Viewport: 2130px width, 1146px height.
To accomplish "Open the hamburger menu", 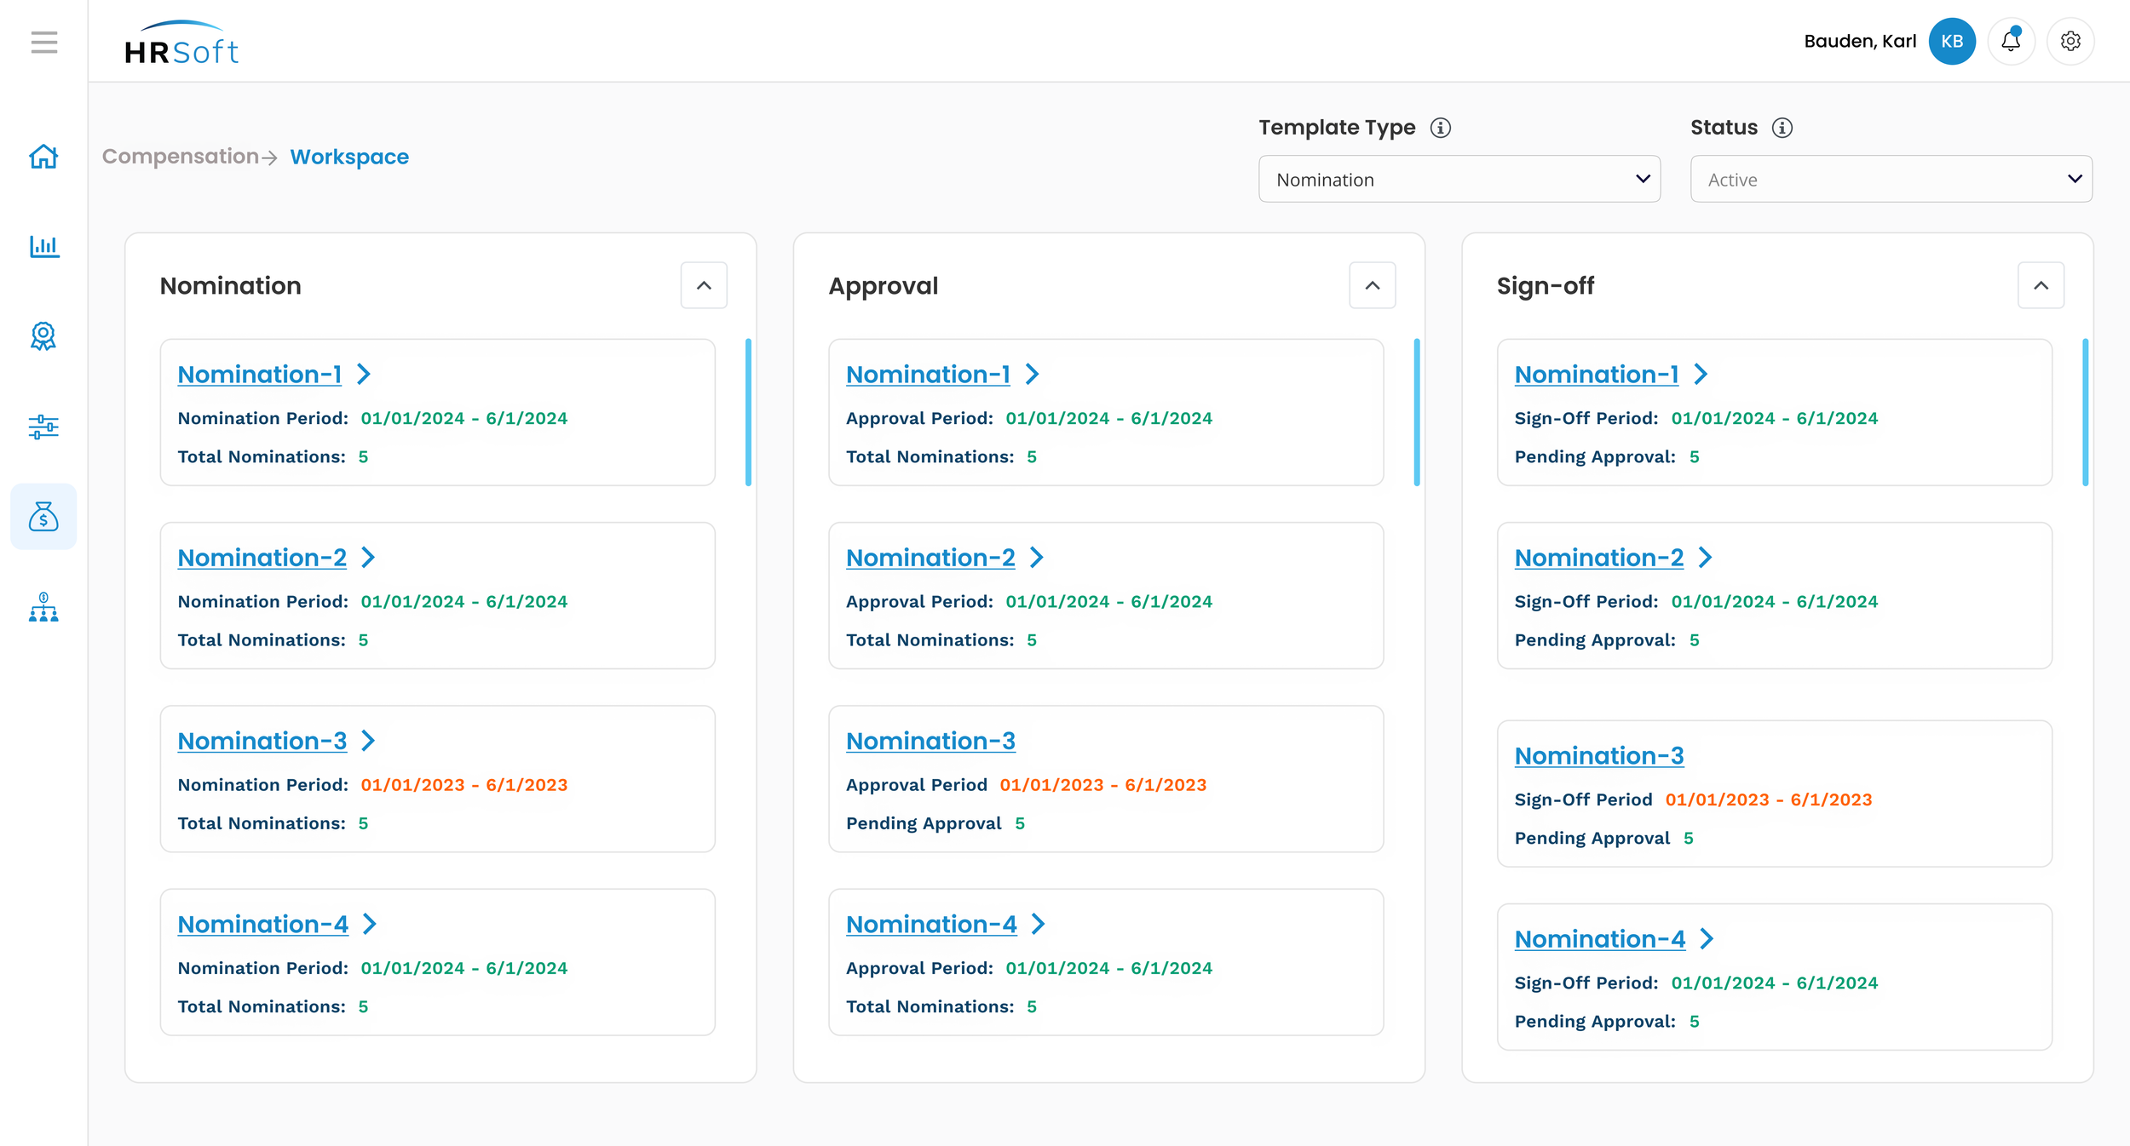I will [44, 42].
